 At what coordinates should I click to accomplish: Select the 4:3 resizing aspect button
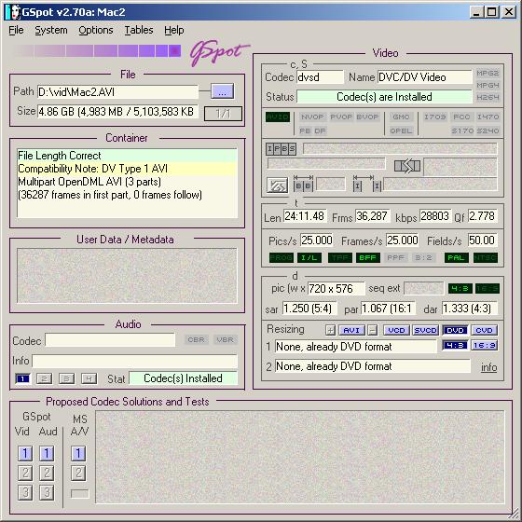(455, 345)
